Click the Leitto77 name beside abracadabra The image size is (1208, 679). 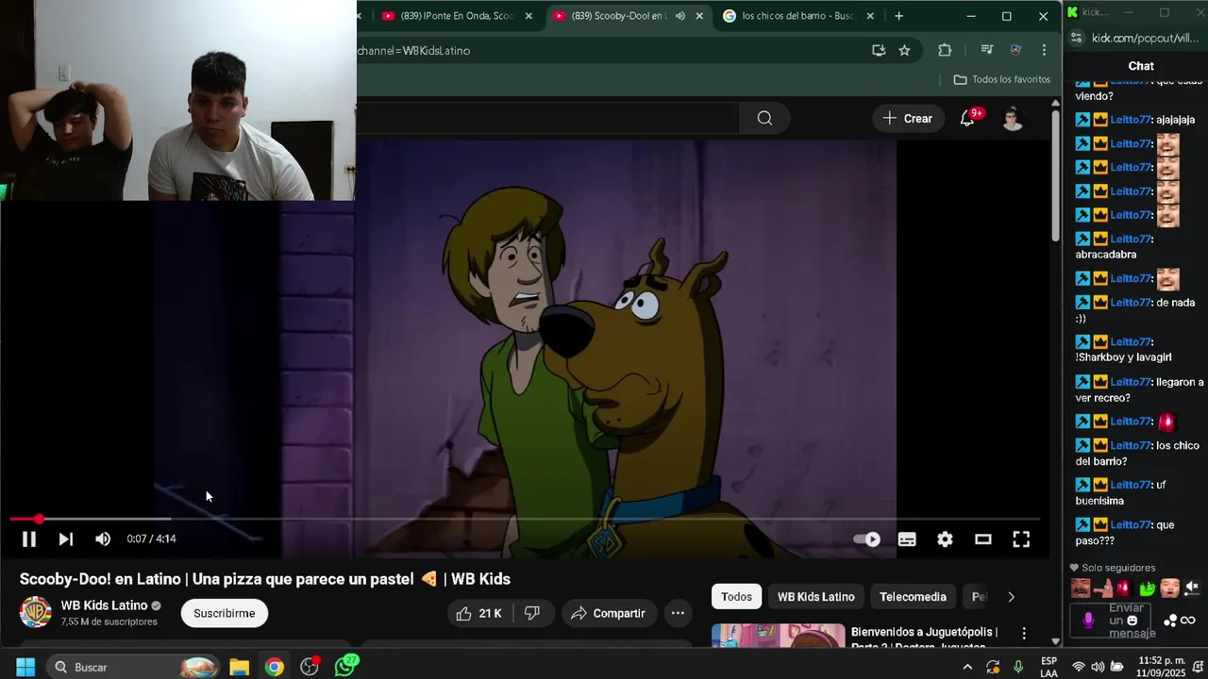tap(1130, 239)
